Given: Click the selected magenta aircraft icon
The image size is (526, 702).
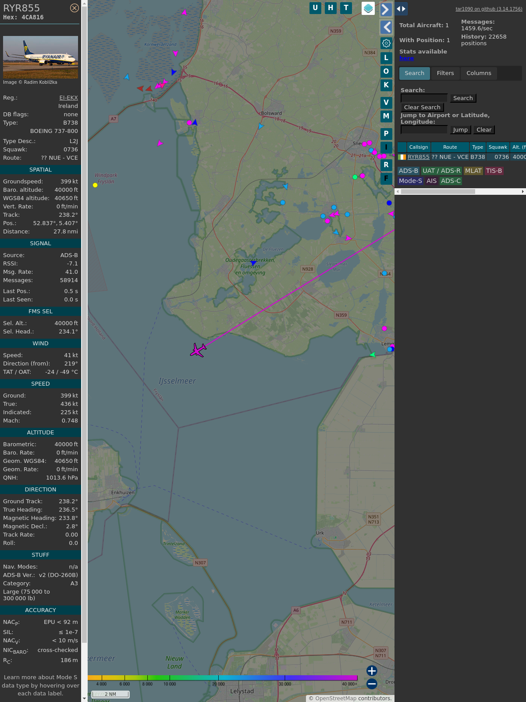Looking at the screenshot, I should click(198, 350).
